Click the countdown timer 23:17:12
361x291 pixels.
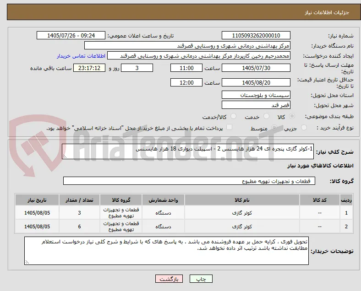[x=89, y=68]
